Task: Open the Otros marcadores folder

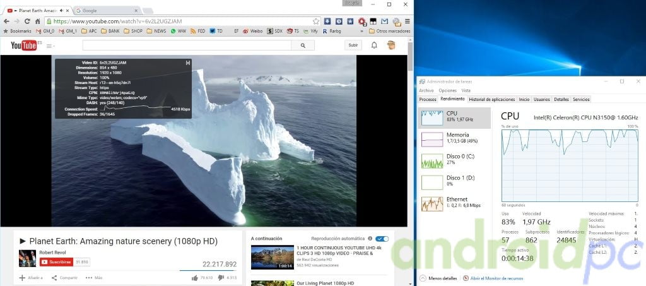Action: point(389,31)
